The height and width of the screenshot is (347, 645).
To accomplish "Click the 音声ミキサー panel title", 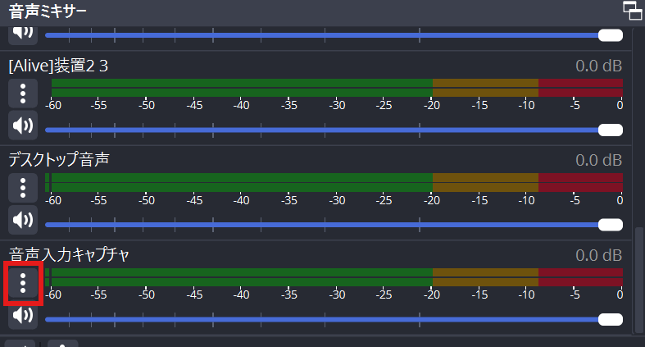I will click(x=48, y=11).
